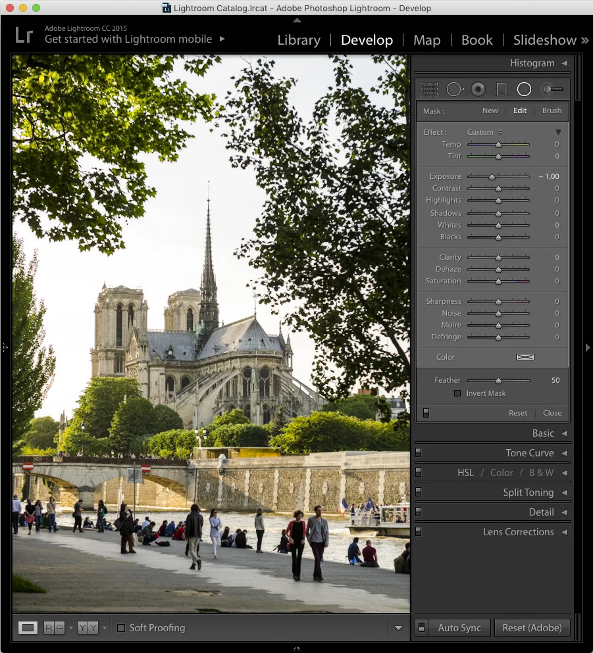Toggle the right panel side arrow
Screen dimensions: 593x653
tap(588, 347)
